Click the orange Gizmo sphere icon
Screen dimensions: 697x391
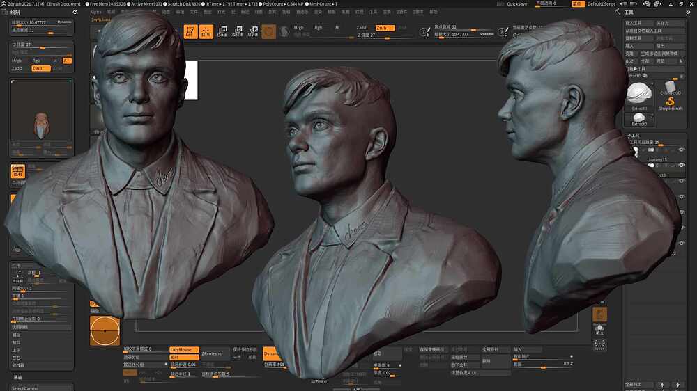(x=268, y=31)
